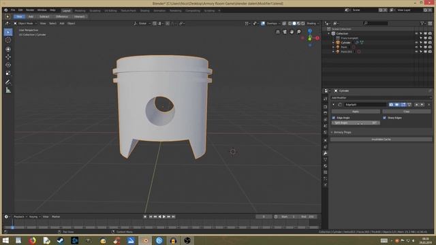This screenshot has height=245, width=436.
Task: Open Steam from the Windows taskbar
Action: point(61,240)
